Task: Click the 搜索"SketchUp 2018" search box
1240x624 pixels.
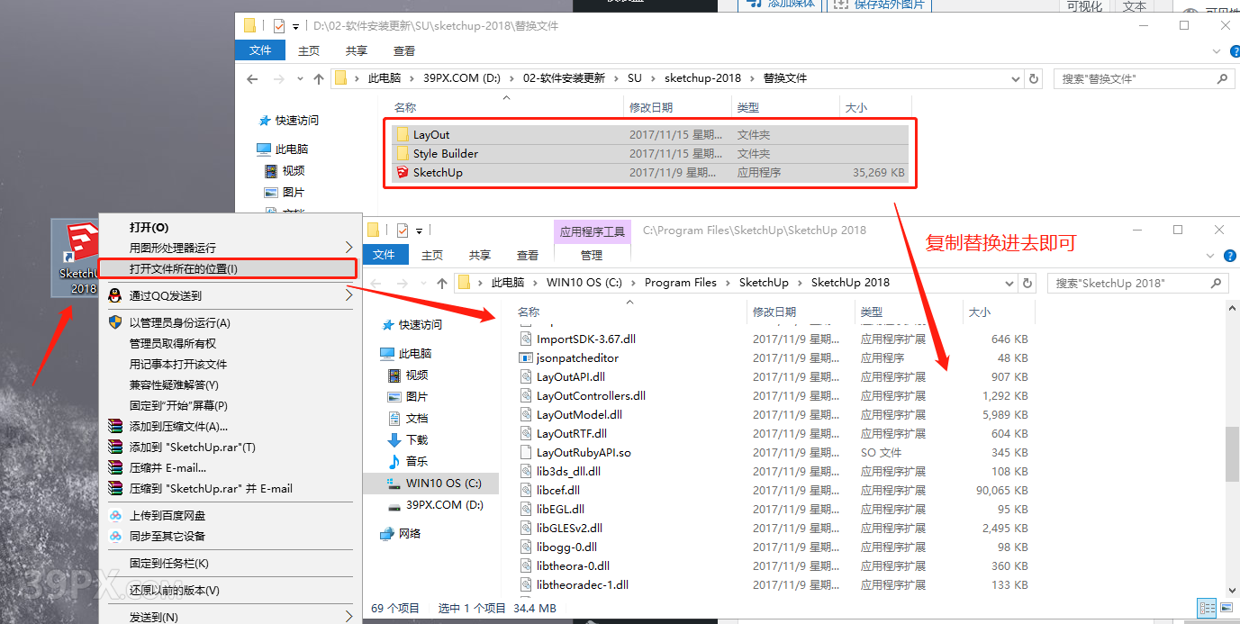Action: point(1137,283)
